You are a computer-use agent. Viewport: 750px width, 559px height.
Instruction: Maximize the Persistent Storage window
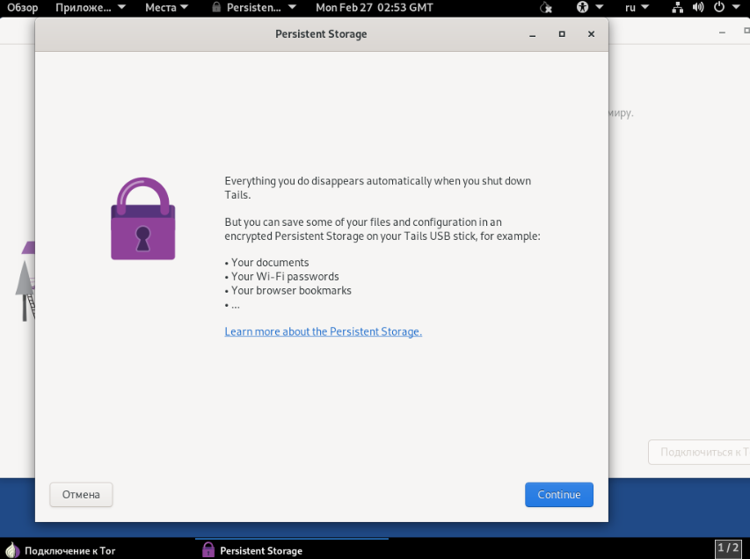coord(562,34)
